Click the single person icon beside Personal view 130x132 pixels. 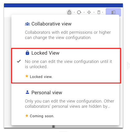pos(27,92)
